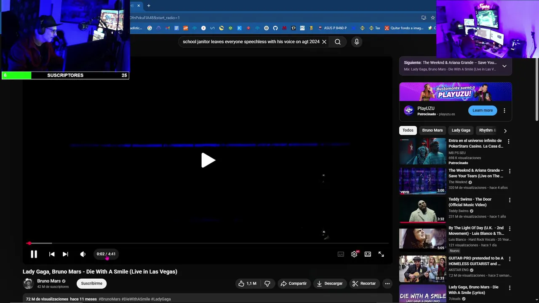Image resolution: width=539 pixels, height=303 pixels.
Task: Subscribe with the Suscribirme button
Action: (x=92, y=284)
